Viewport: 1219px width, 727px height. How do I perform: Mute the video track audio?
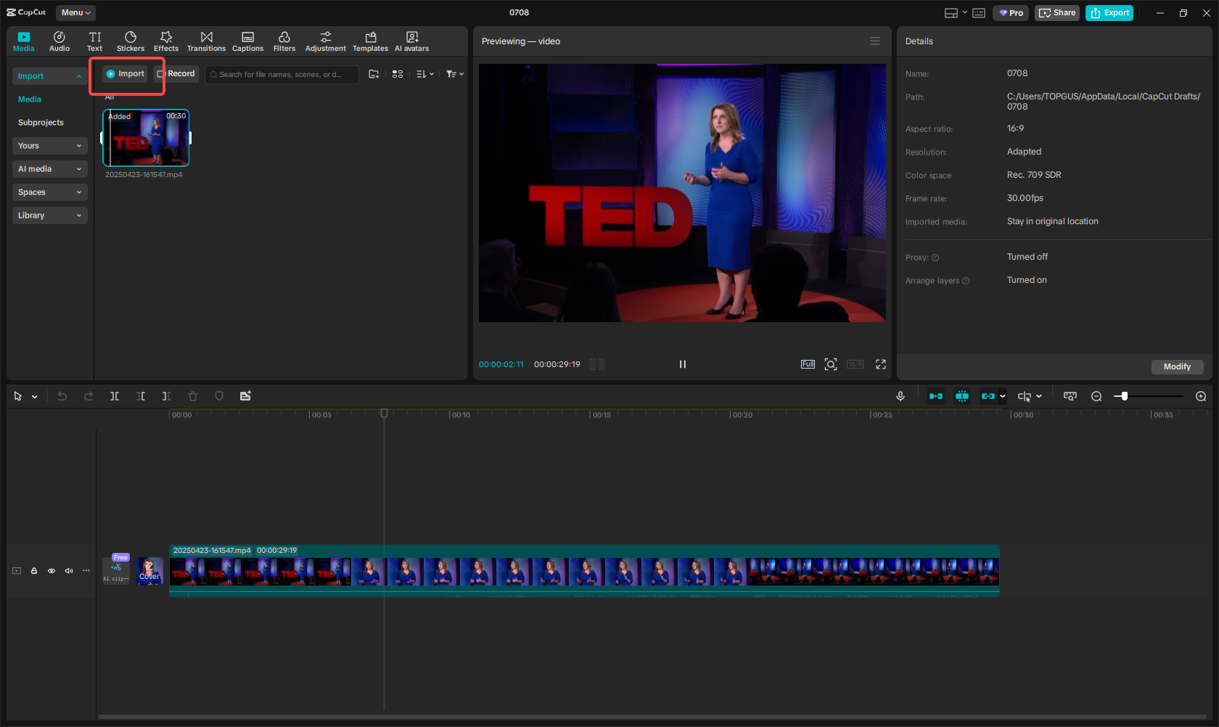[x=68, y=571]
